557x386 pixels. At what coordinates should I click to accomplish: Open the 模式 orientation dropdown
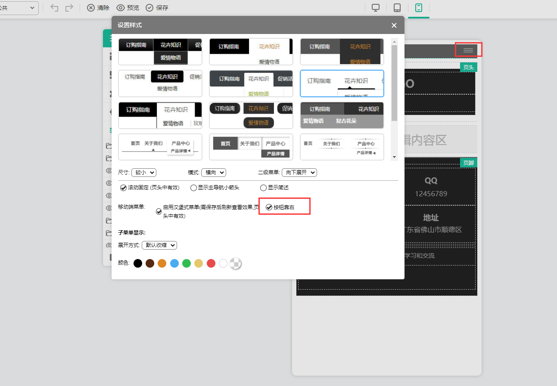(213, 172)
